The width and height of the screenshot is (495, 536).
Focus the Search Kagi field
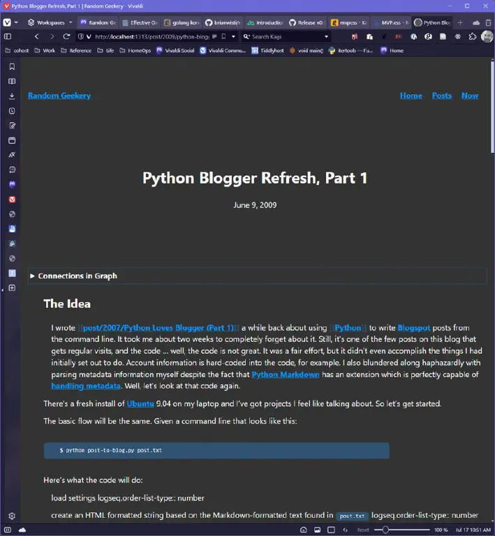(286, 36)
